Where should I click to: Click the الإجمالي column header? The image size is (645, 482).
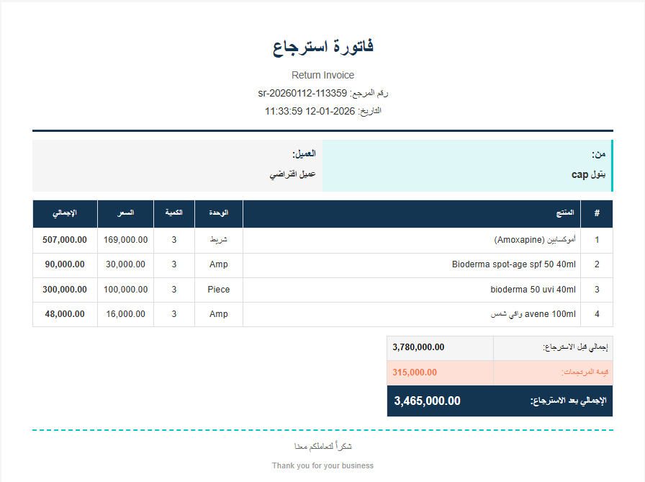(x=65, y=213)
